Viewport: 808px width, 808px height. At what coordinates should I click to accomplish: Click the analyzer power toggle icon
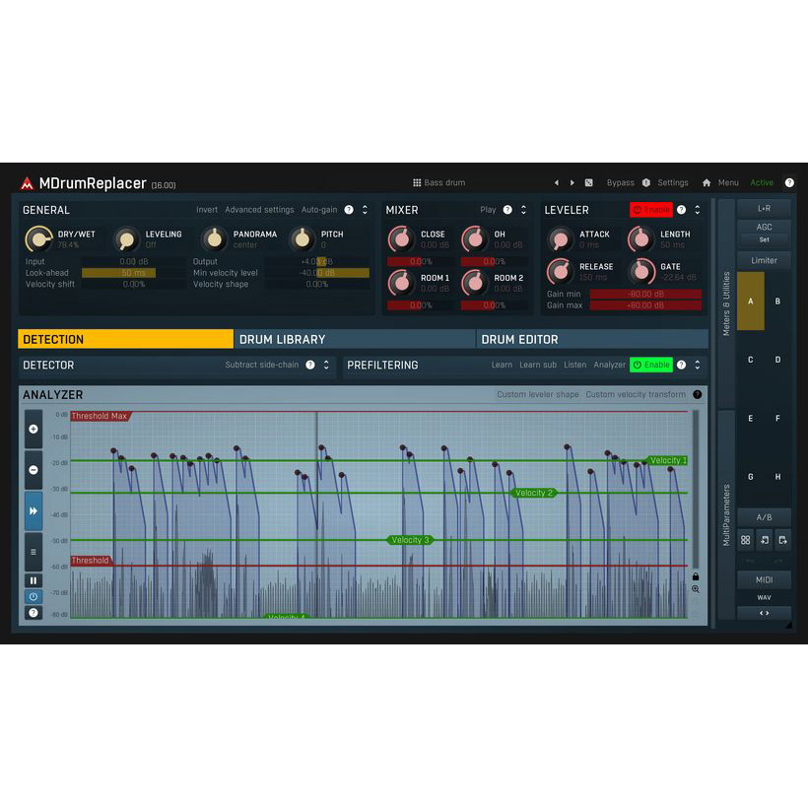coord(34,597)
